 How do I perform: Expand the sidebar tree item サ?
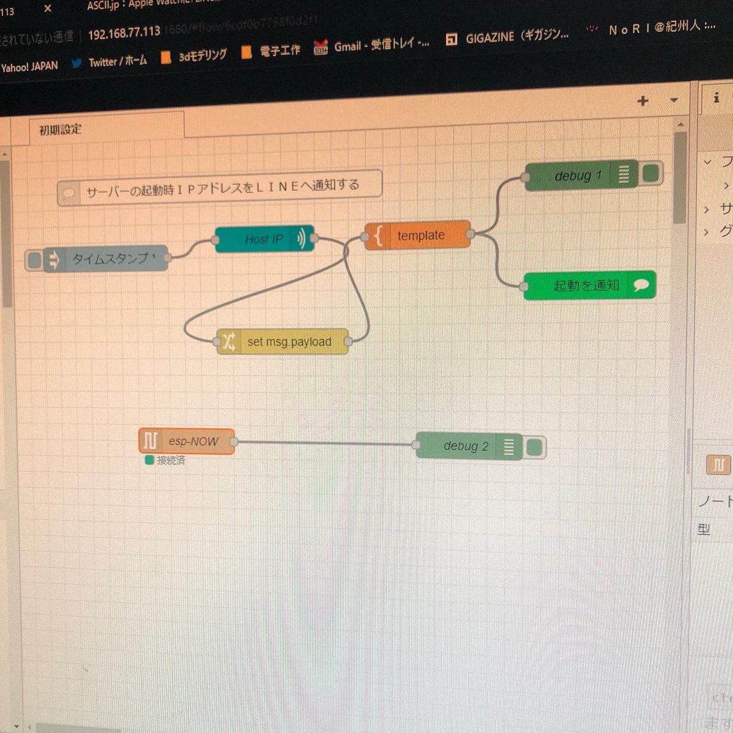click(x=707, y=210)
